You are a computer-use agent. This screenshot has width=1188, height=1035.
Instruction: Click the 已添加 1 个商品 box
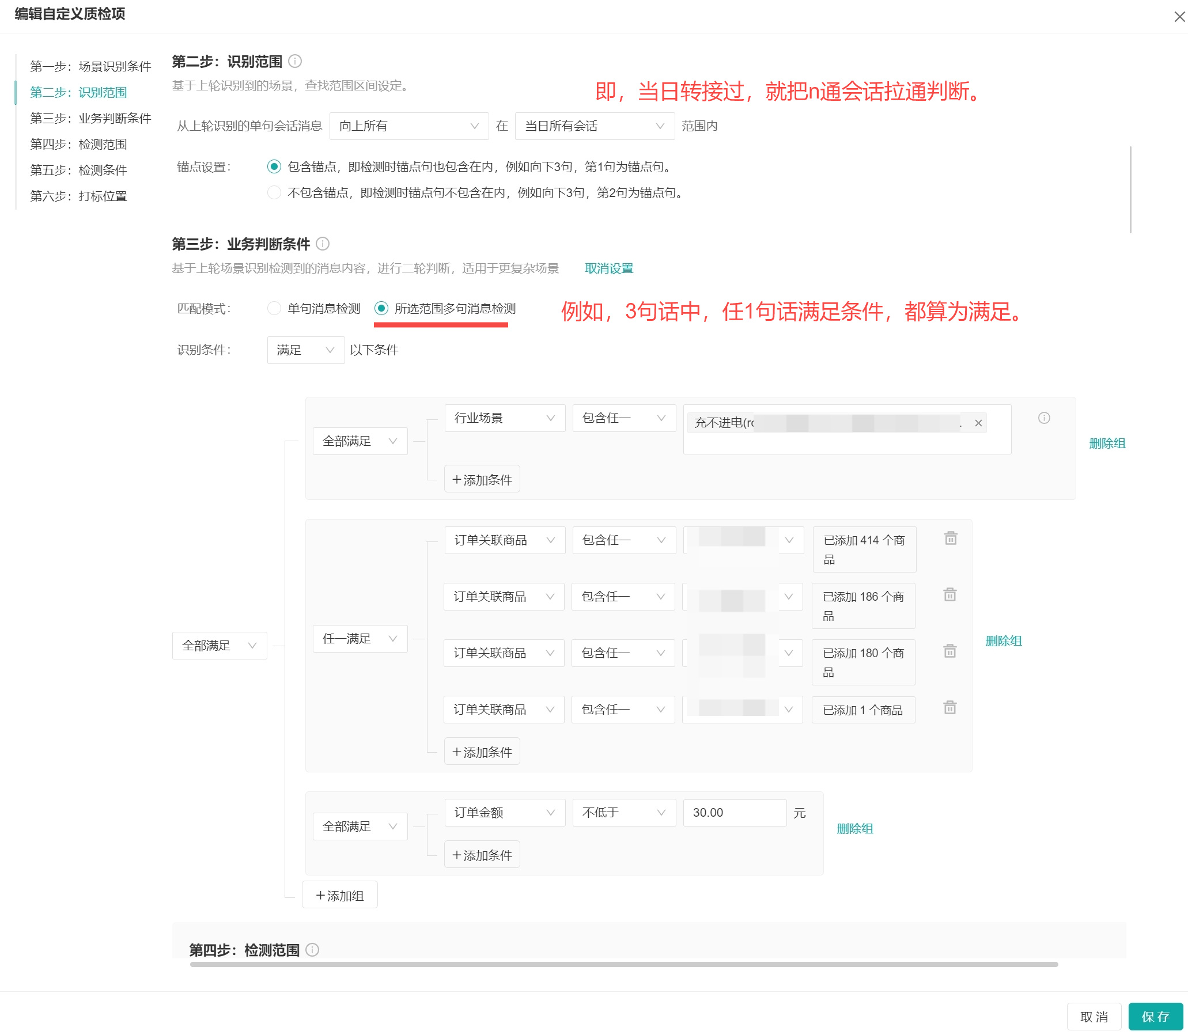point(863,710)
